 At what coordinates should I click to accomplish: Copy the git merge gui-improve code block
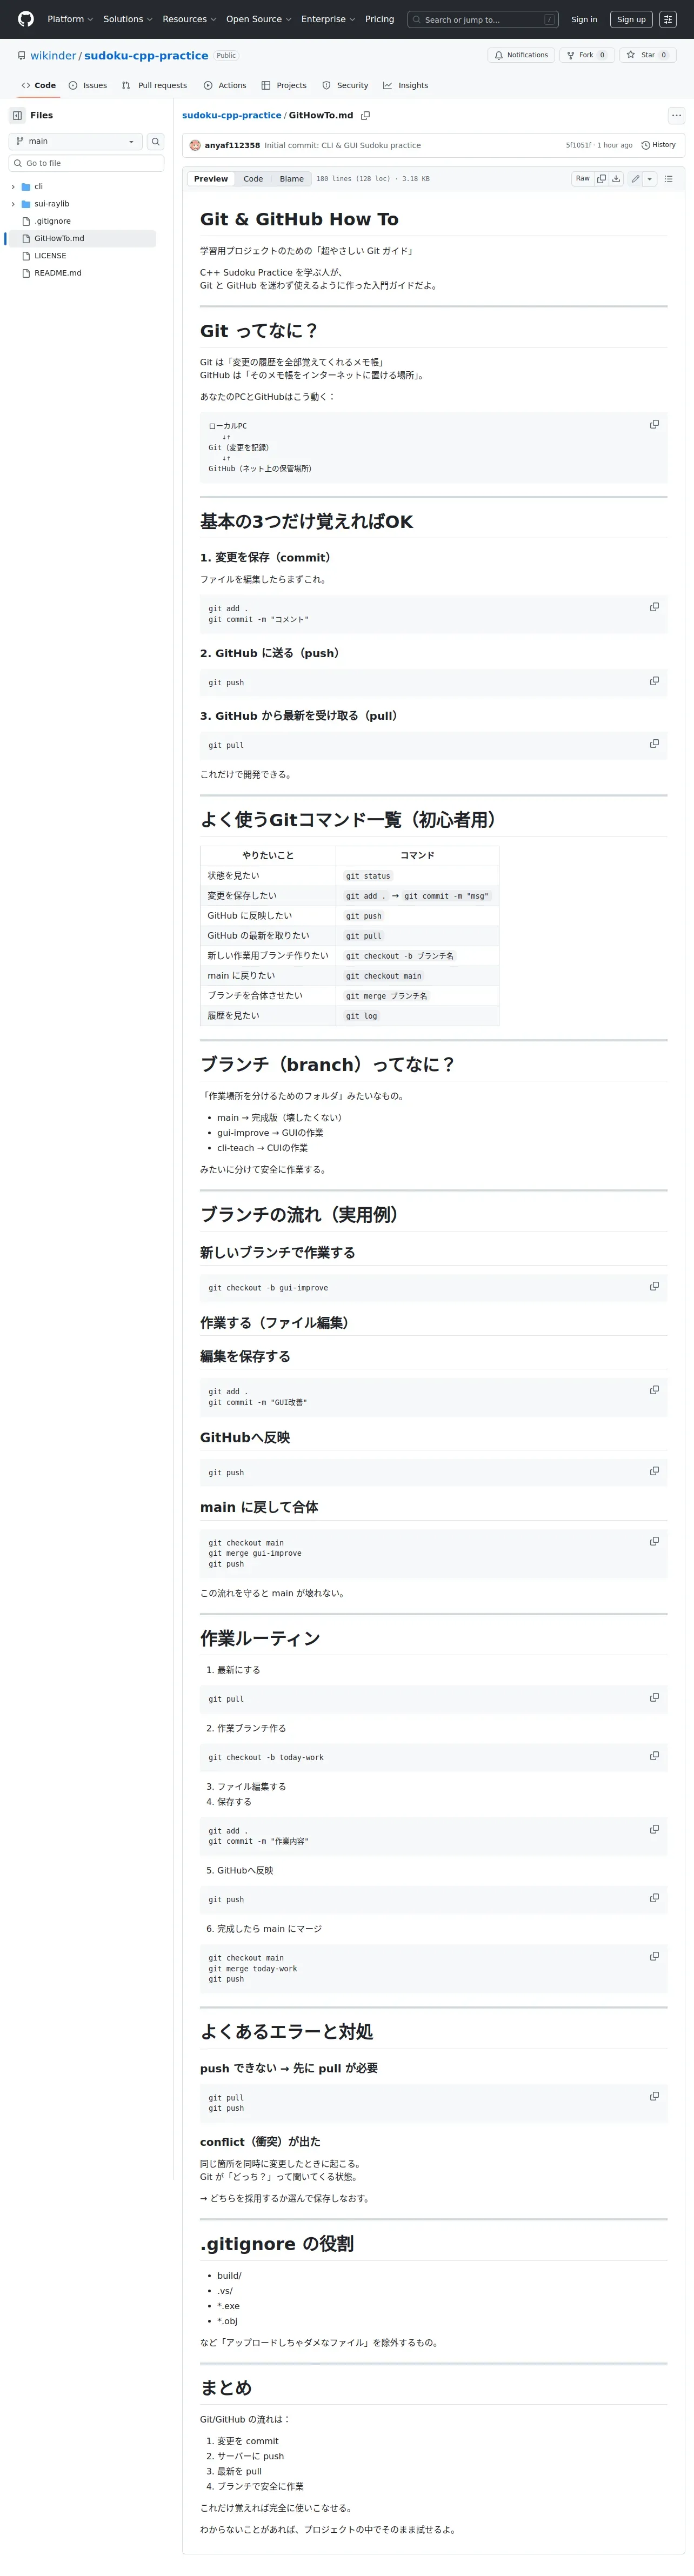[654, 1541]
